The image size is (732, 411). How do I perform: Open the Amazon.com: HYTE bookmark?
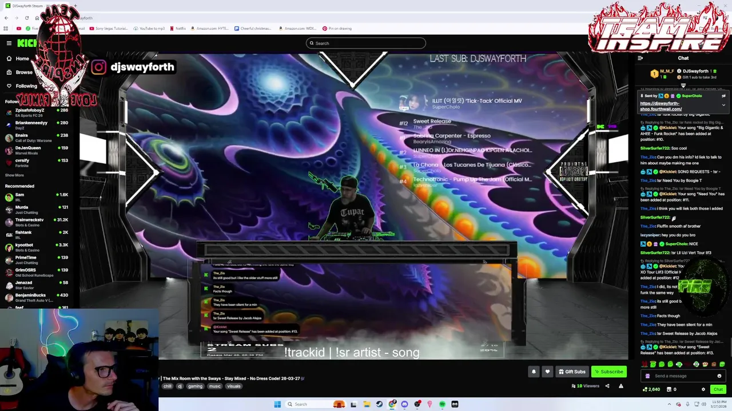(x=209, y=29)
